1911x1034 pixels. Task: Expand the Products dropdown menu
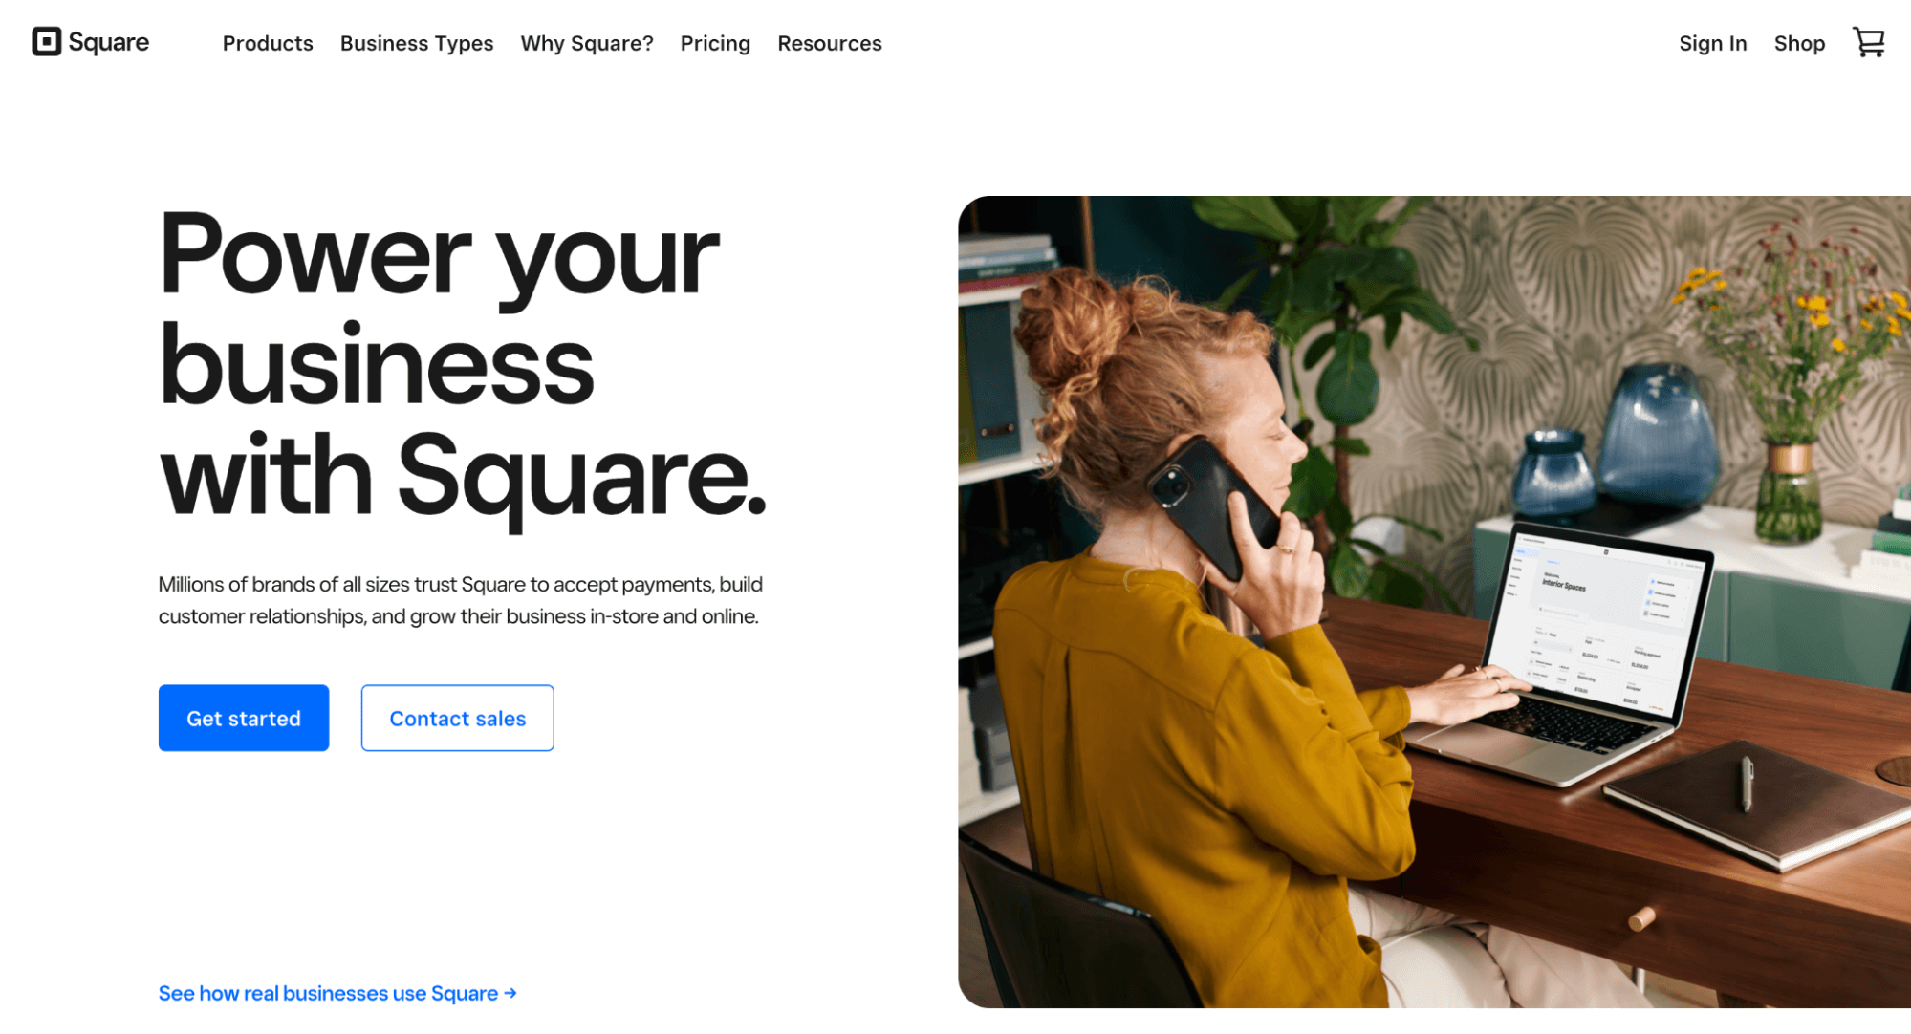pos(268,43)
